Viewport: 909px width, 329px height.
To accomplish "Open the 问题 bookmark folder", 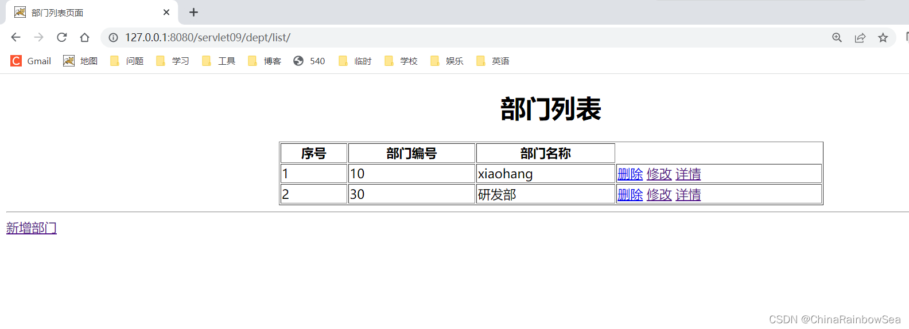I will [x=126, y=61].
